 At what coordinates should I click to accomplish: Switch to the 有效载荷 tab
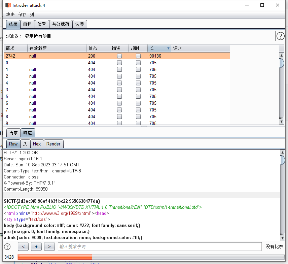tap(61, 24)
